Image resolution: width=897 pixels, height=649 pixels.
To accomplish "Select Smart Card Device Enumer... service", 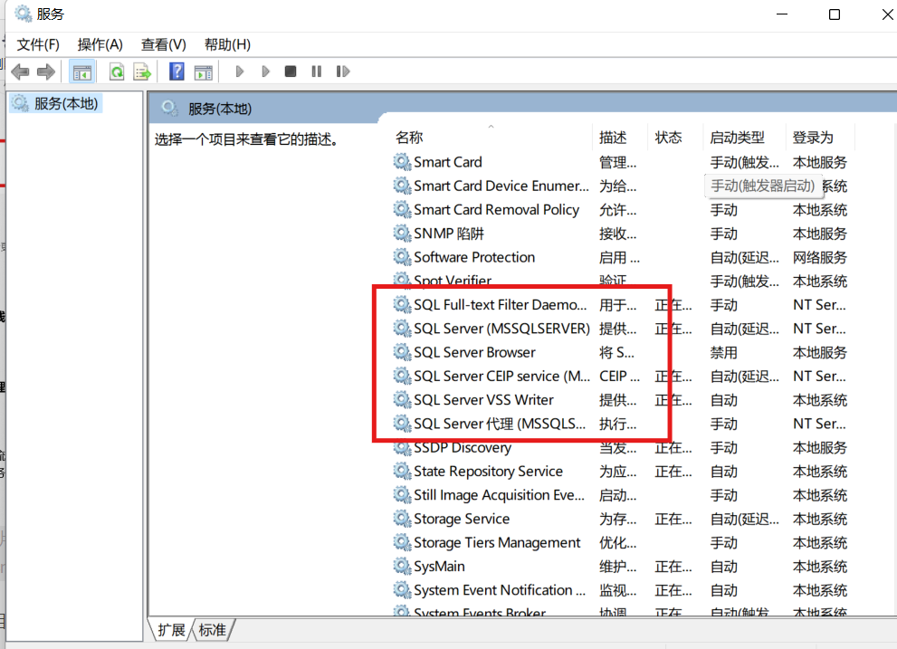I will (x=501, y=186).
